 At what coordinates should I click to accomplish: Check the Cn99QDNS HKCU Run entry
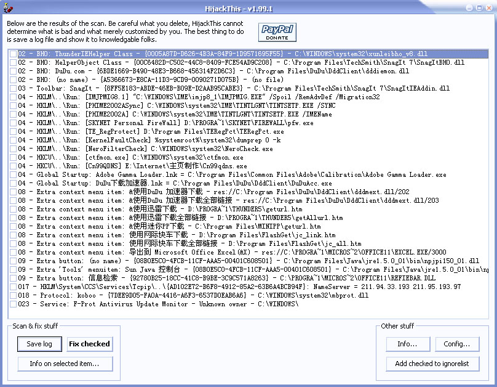(13, 166)
